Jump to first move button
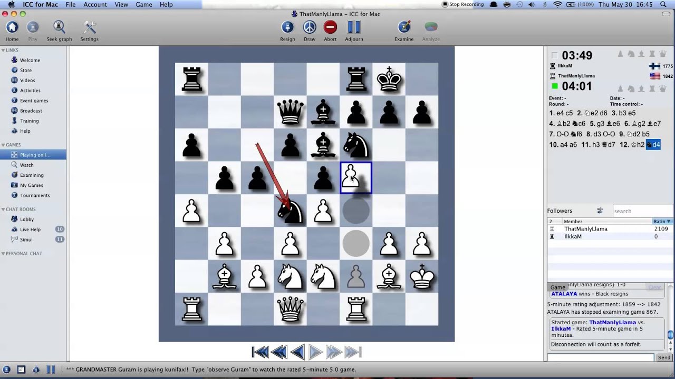Viewport: 675px width, 379px height. click(260, 352)
